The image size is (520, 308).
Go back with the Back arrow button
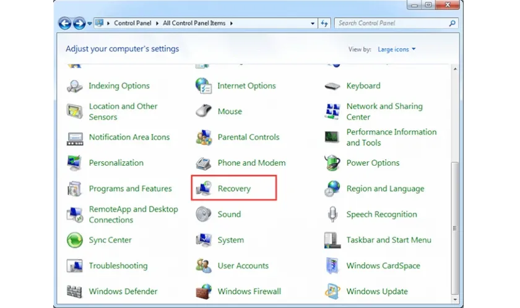64,24
